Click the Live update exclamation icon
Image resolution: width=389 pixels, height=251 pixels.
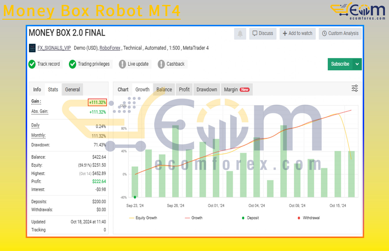(x=123, y=64)
